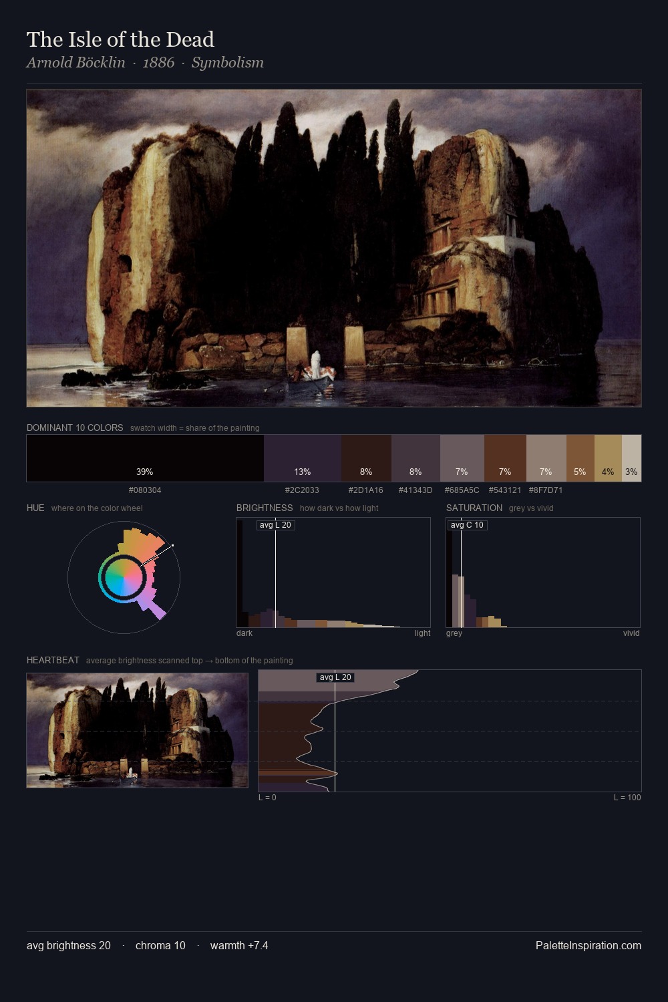Click the 'L = 0' axis label
Viewport: 668px width, 1002px height.
click(267, 798)
